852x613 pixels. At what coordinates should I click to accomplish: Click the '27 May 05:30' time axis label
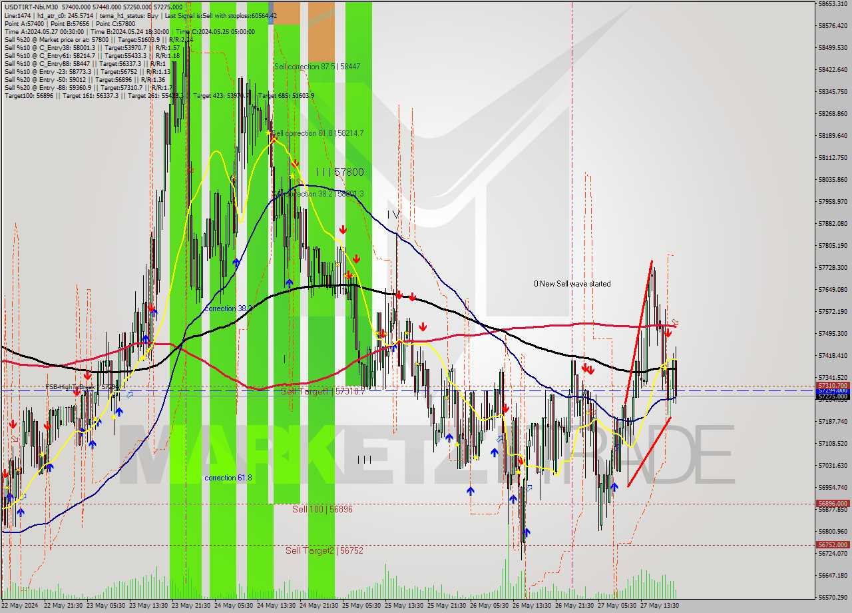618,606
